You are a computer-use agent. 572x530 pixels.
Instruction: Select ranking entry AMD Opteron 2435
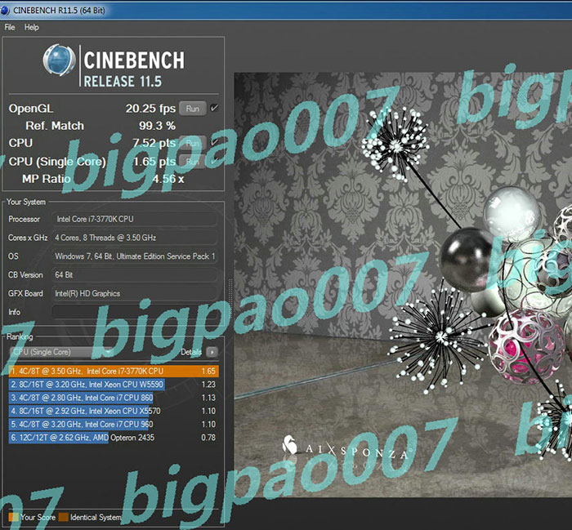tap(114, 438)
